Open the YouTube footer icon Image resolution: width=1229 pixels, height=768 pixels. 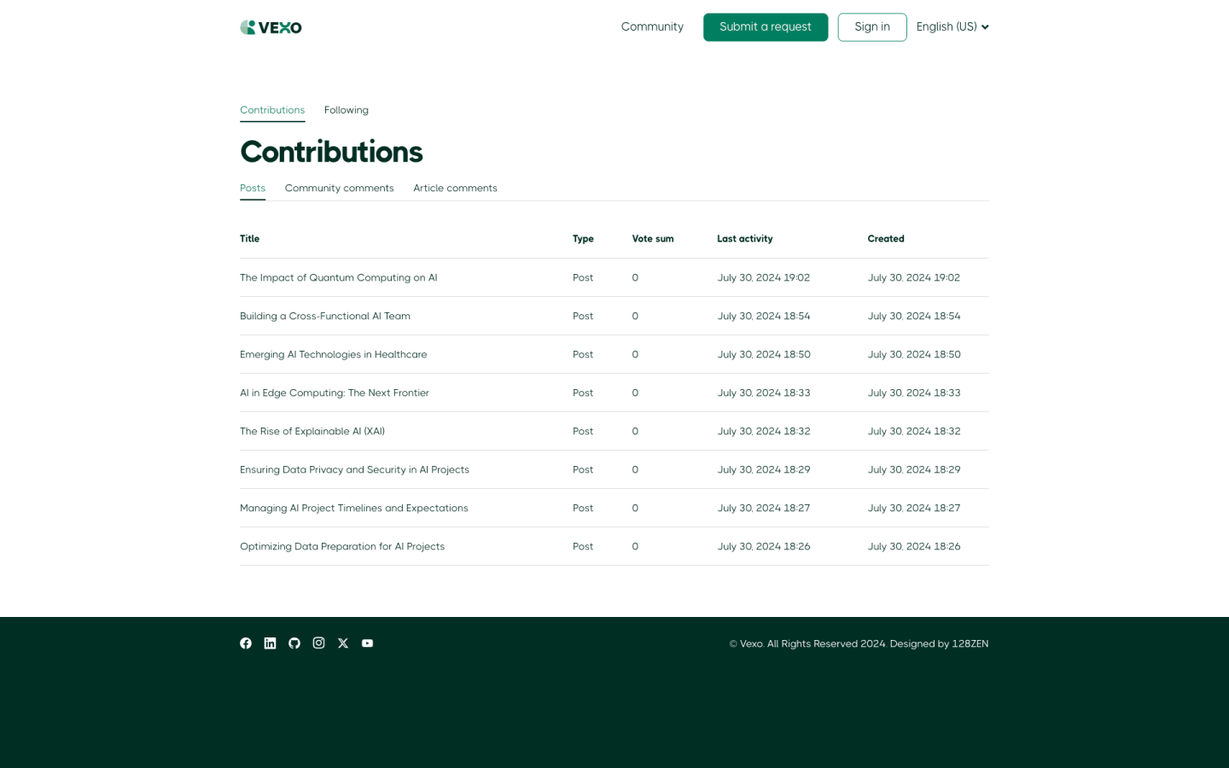[367, 643]
